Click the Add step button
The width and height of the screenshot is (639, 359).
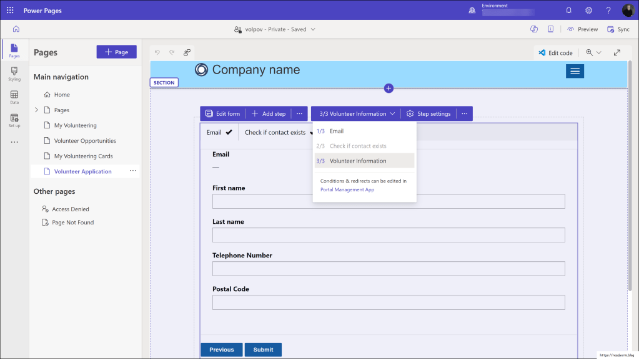pos(269,114)
